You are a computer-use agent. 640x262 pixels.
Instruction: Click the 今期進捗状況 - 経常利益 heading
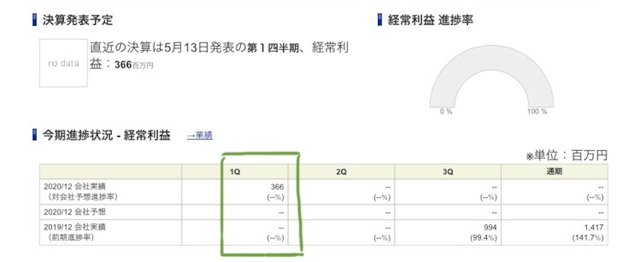click(x=106, y=136)
